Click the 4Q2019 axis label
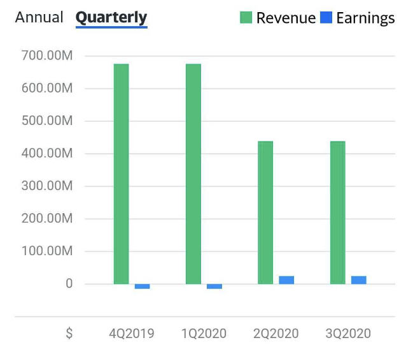The height and width of the screenshot is (347, 406). [x=132, y=334]
